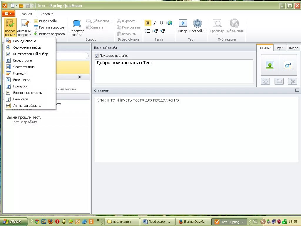Click Копировать (copy) icon
This screenshot has height=226, width=301.
tap(119, 27)
